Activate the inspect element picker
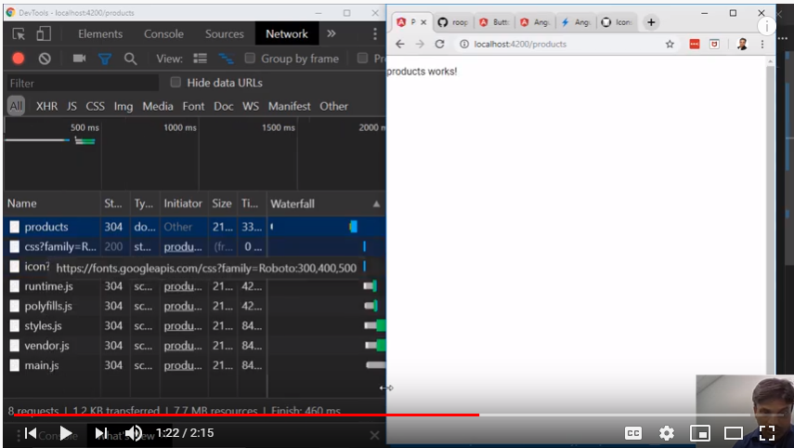Image resolution: width=794 pixels, height=448 pixels. 19,34
